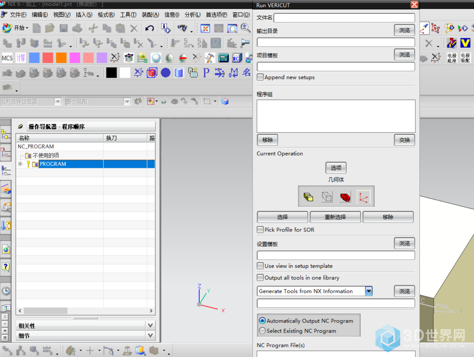
Task: Click the 文件名 input field
Action: pyautogui.click(x=344, y=17)
